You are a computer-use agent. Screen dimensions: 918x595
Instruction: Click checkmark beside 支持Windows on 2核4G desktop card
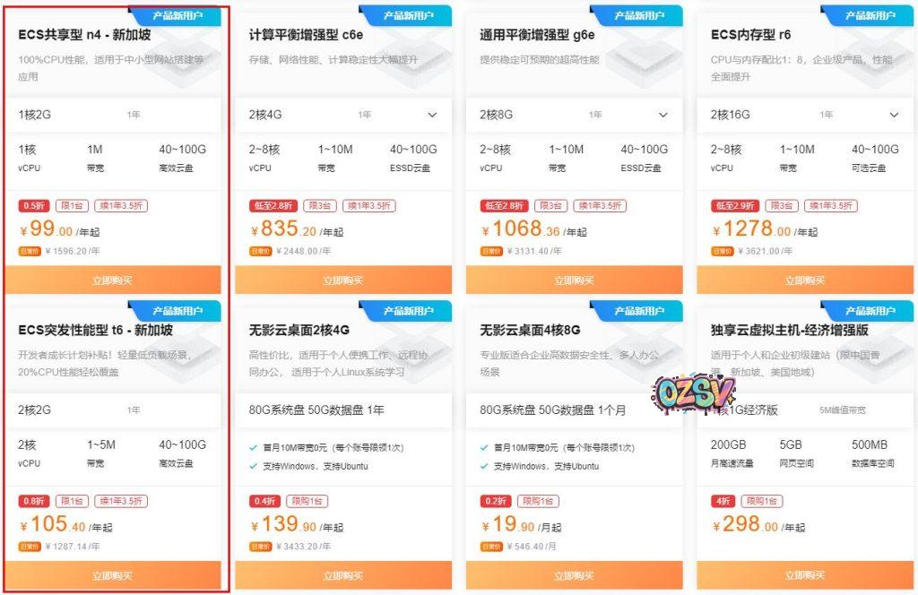pos(254,466)
